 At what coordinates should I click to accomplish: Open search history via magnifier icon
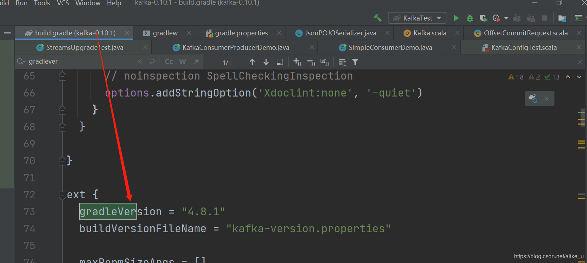click(21, 62)
